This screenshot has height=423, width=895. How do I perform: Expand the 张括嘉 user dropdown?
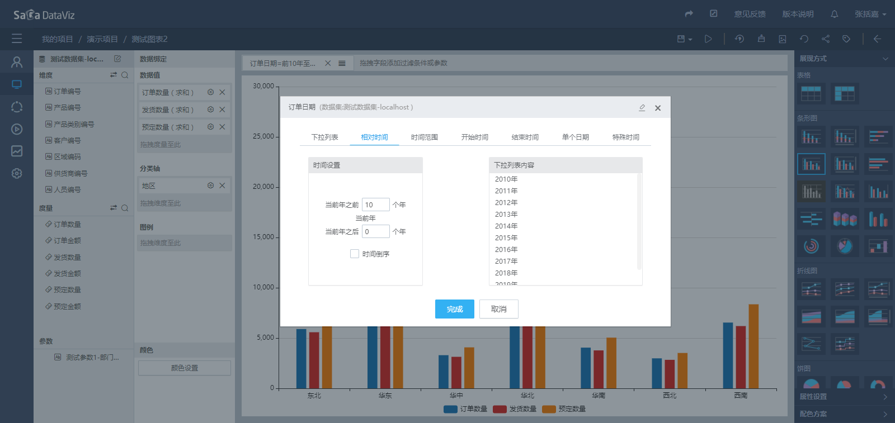(870, 14)
